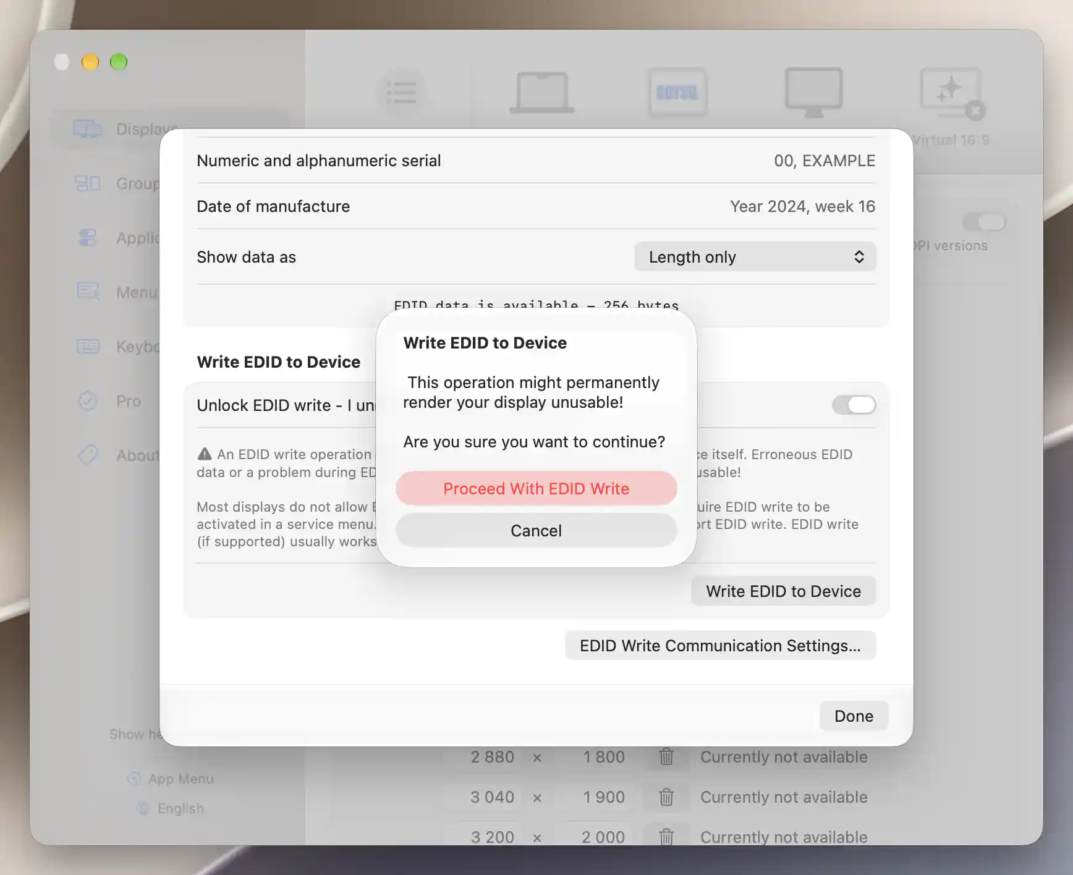Open EDID Write Communication Settings
Screen dimensions: 1073x875
tap(720, 646)
